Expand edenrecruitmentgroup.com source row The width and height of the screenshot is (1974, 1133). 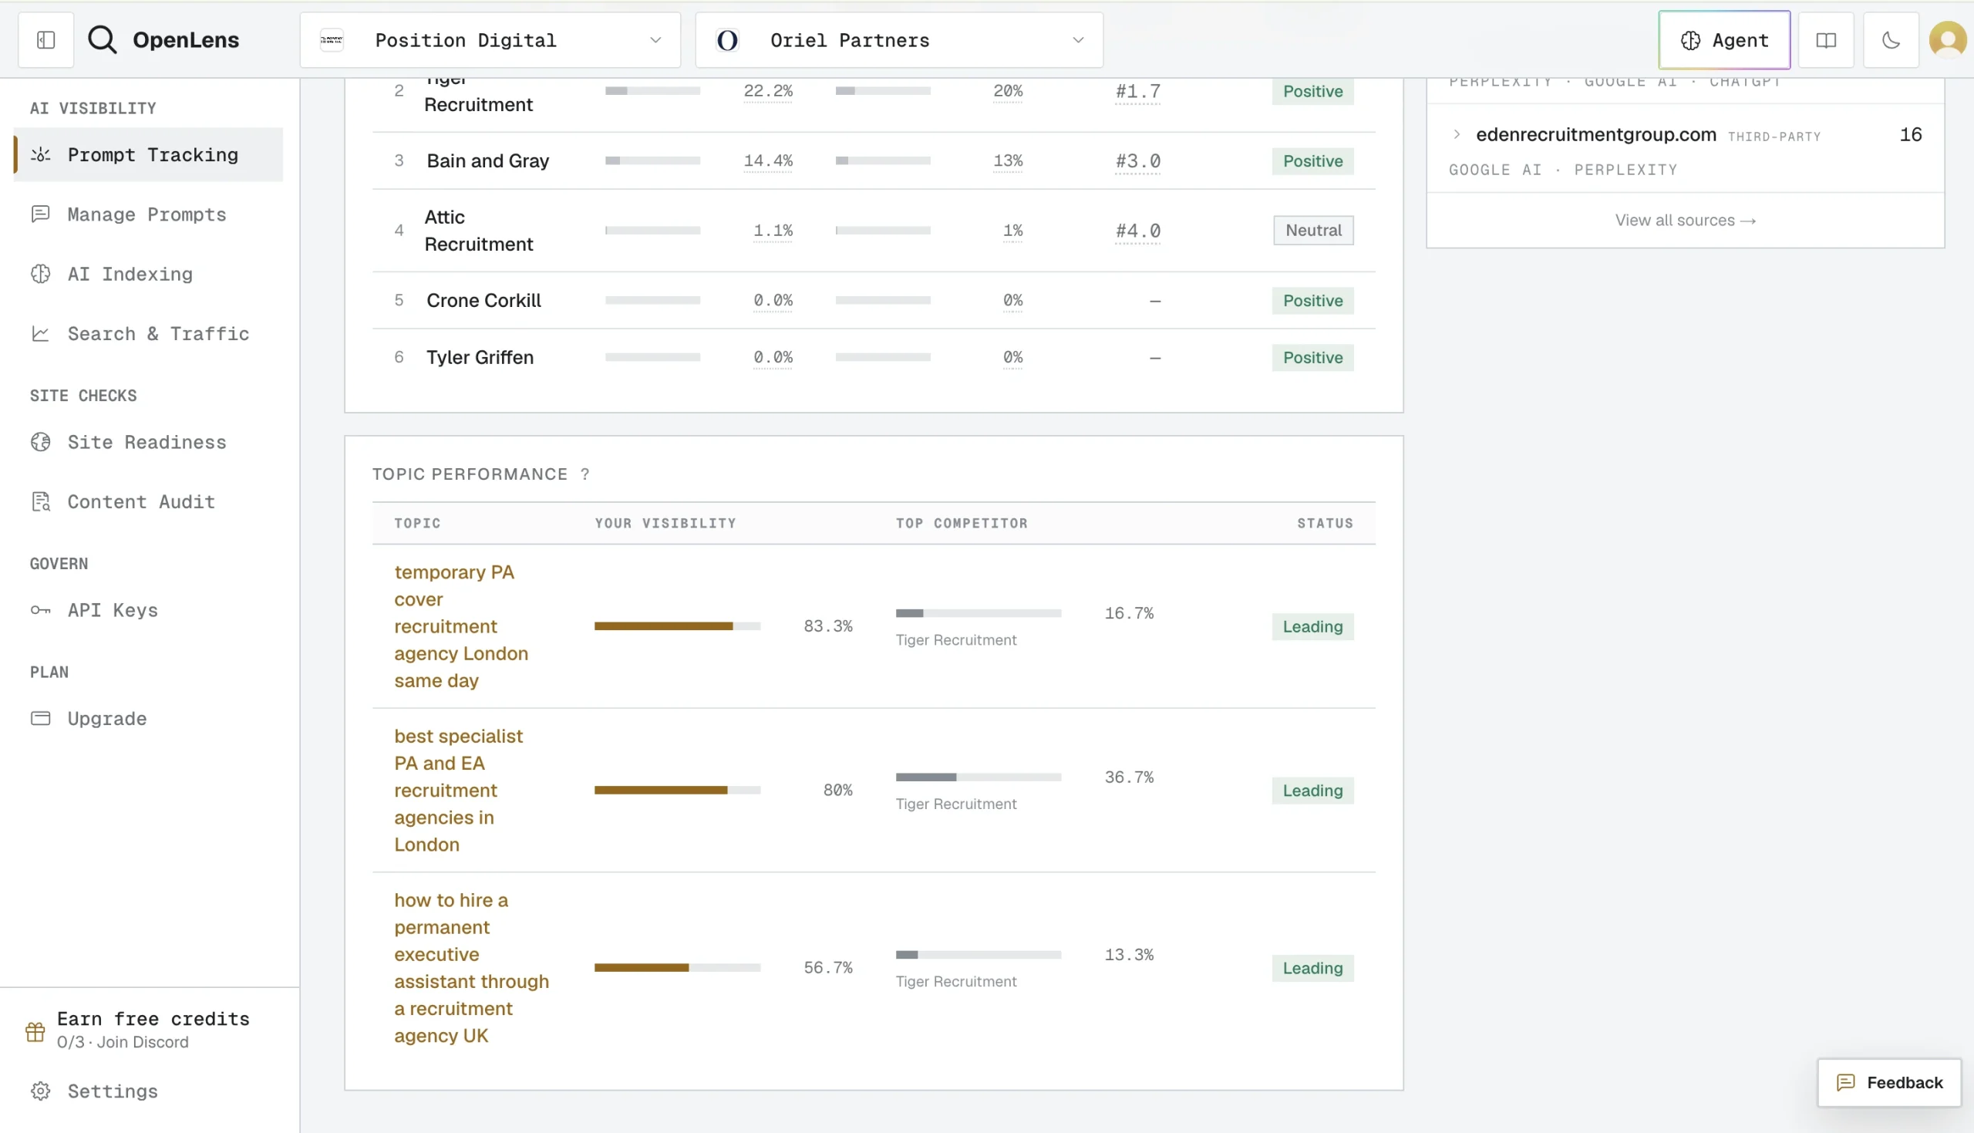(1457, 134)
